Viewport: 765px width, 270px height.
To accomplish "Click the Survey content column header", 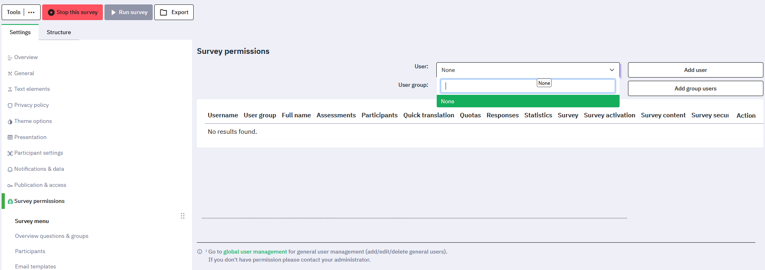I will (663, 115).
